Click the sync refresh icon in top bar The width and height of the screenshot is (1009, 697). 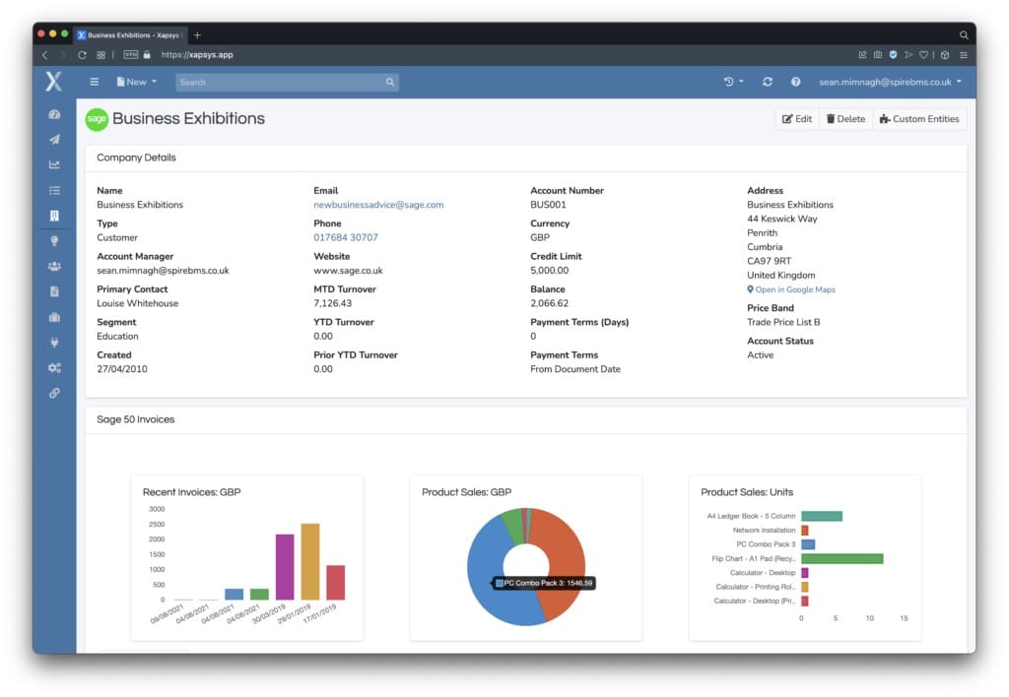coord(767,82)
